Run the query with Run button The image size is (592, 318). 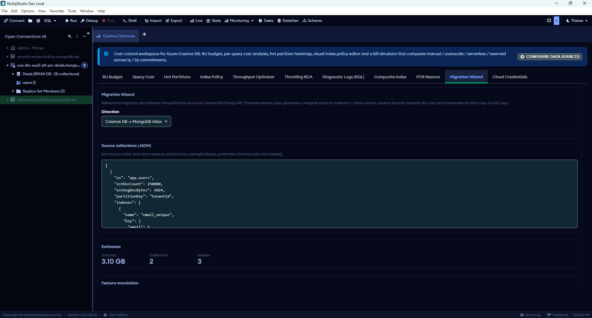(71, 21)
